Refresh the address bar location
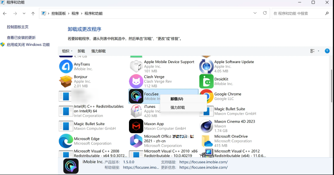 (265, 13)
